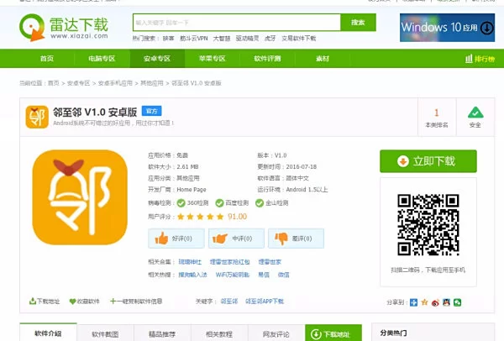Click the green 下载地址 tab button
Viewport: 504px width, 341px height.
[x=333, y=333]
